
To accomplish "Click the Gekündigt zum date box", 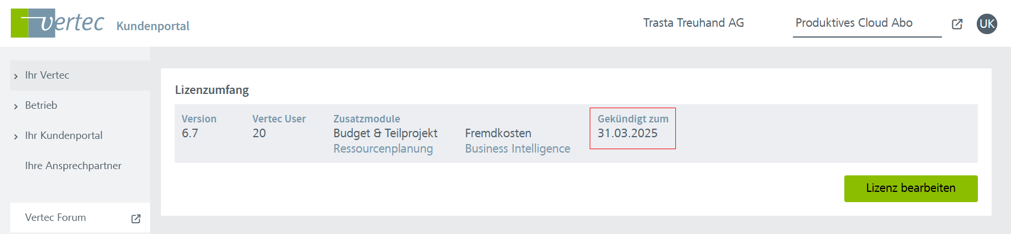I will (x=632, y=129).
